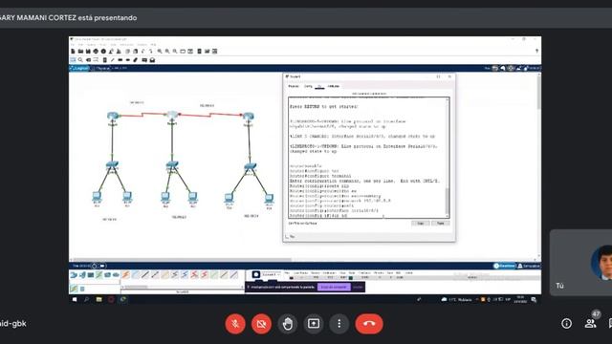Click the workspace horizontal scrollbar
612x344 pixels.
point(183,259)
